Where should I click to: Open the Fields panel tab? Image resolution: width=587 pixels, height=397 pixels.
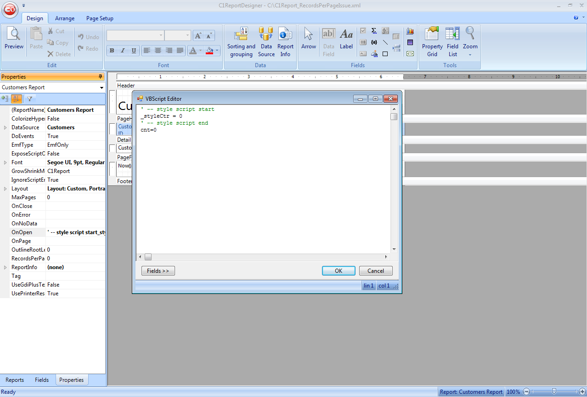[x=42, y=380]
